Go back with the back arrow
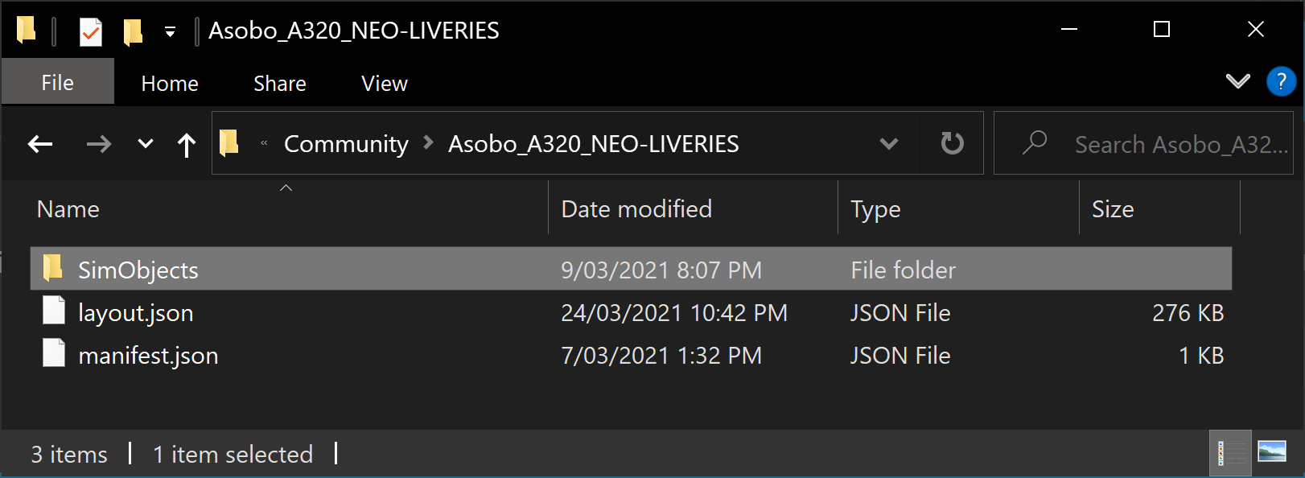Screen dimensions: 1305x478 click(x=40, y=144)
